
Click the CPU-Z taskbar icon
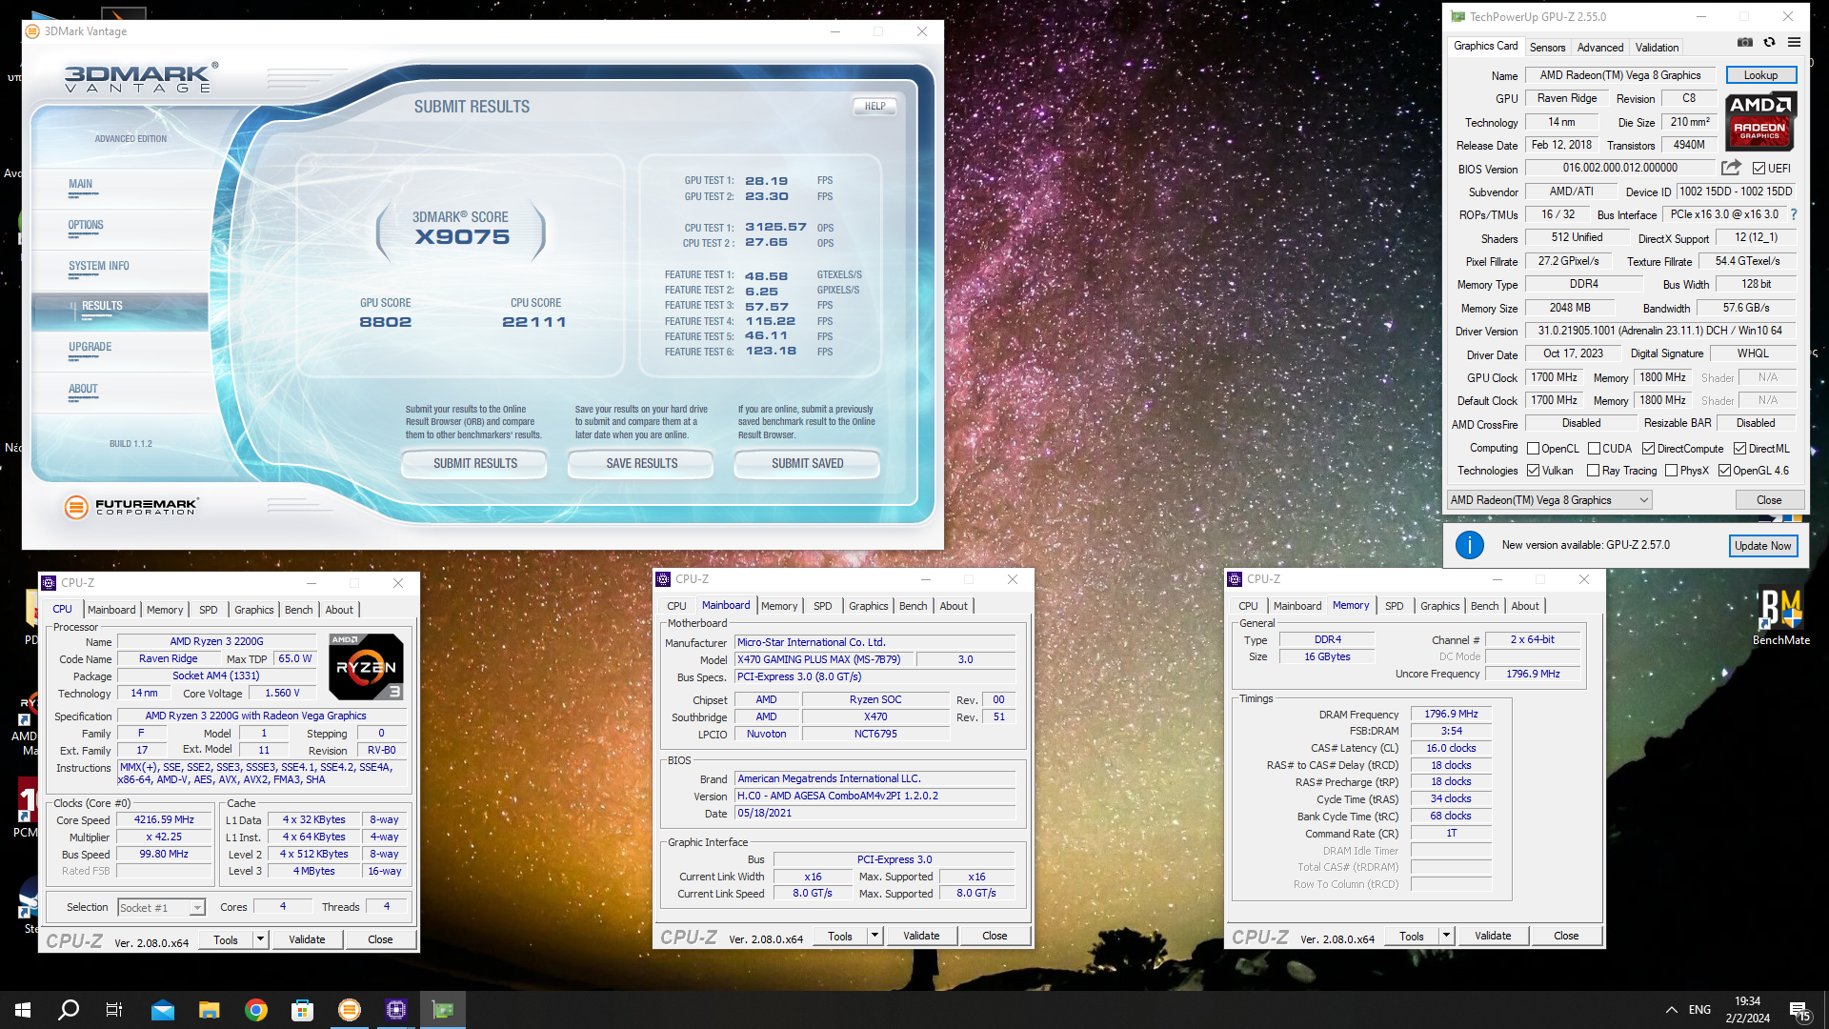(x=396, y=1010)
